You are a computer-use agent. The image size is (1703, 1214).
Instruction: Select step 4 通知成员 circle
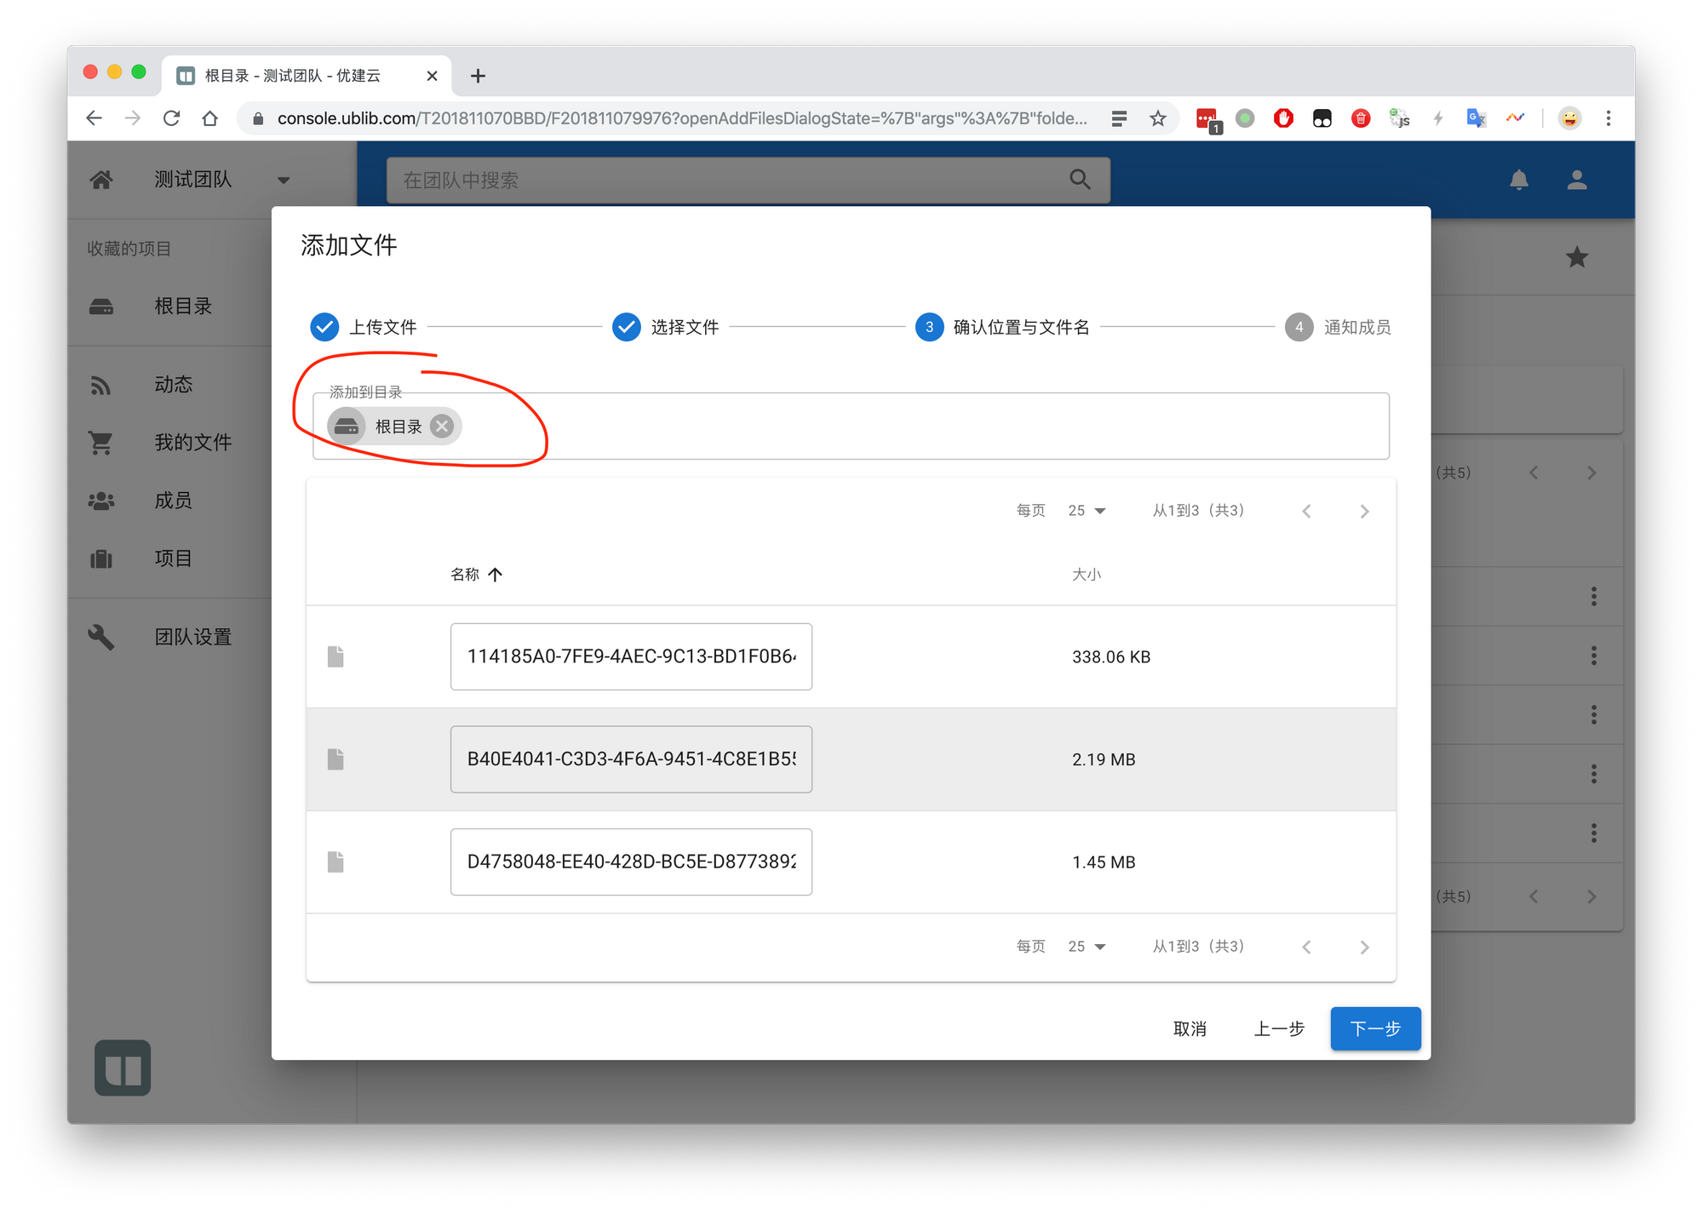1299,327
